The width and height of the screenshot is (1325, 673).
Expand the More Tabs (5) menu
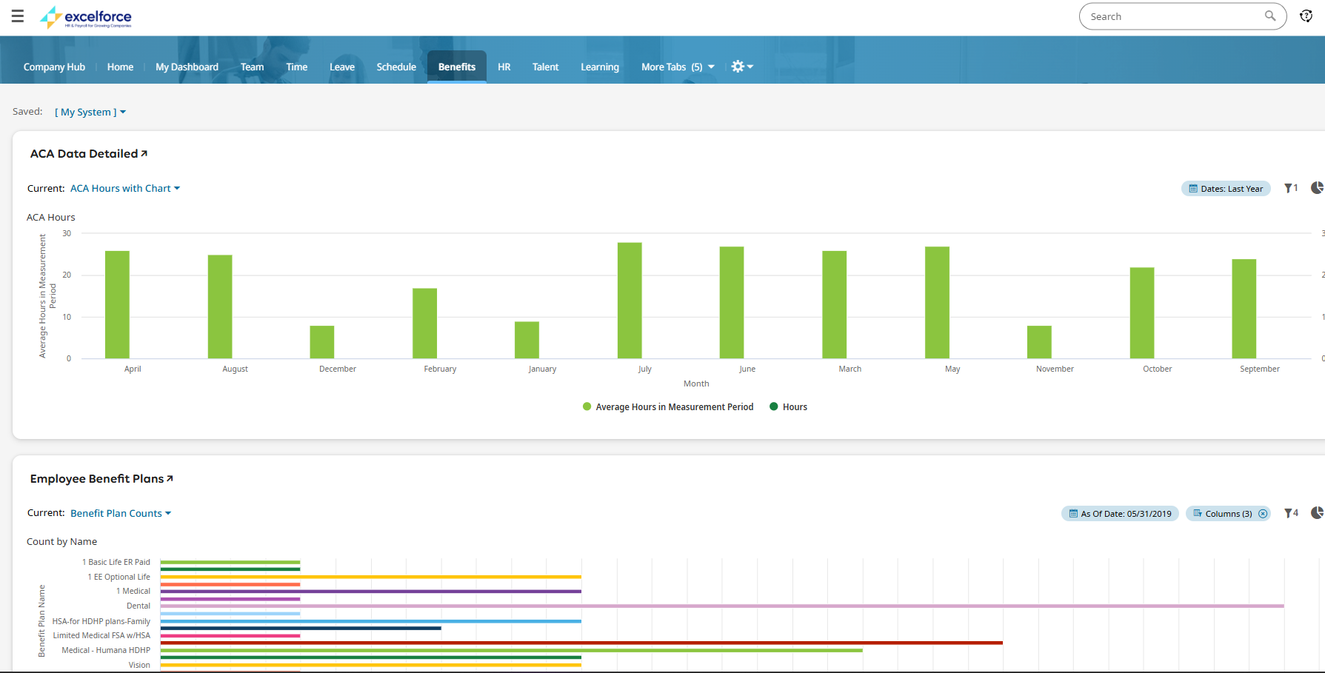pyautogui.click(x=678, y=67)
